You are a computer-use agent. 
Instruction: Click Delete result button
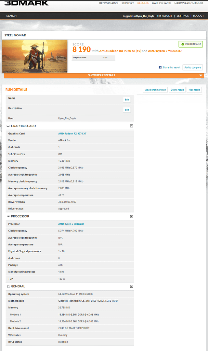(x=177, y=90)
